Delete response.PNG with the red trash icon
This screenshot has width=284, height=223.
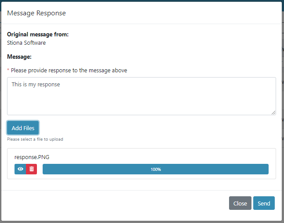32,169
